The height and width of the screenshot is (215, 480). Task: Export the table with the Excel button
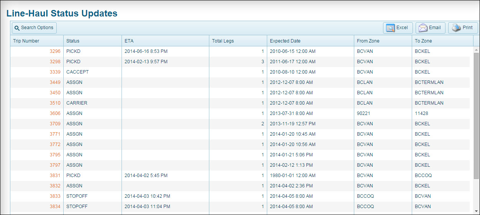point(398,28)
